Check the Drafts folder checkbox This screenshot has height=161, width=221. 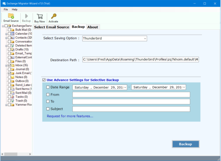pyautogui.click(x=9, y=49)
